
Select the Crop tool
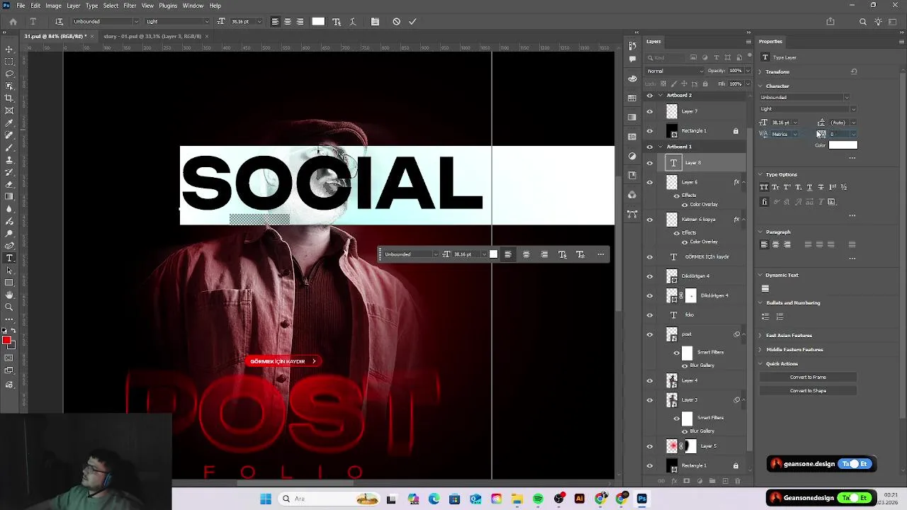click(x=9, y=98)
